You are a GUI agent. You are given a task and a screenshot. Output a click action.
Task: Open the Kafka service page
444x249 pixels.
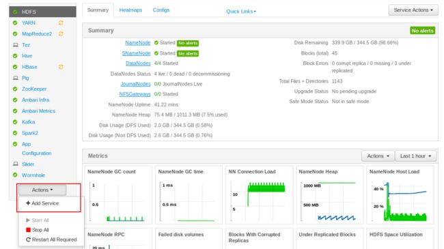28,122
